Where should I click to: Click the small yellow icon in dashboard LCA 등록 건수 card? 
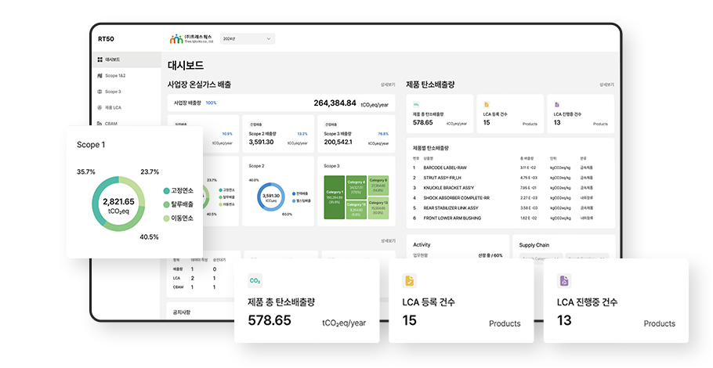(x=487, y=104)
